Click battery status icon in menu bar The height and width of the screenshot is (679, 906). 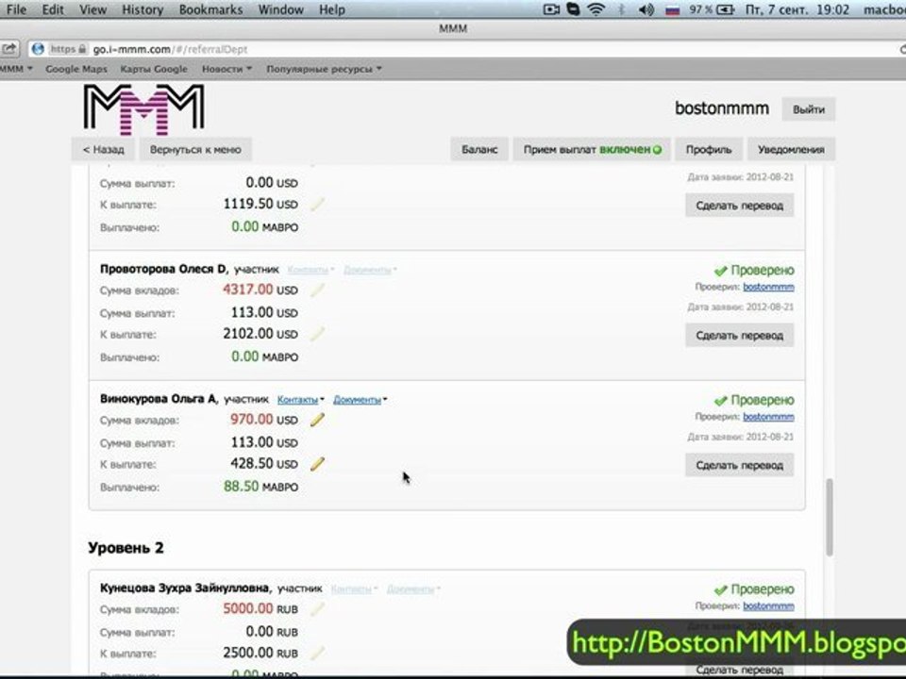coord(725,9)
